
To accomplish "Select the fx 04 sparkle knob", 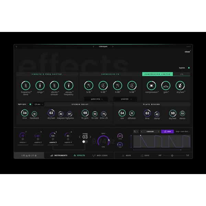I will tap(132, 85).
